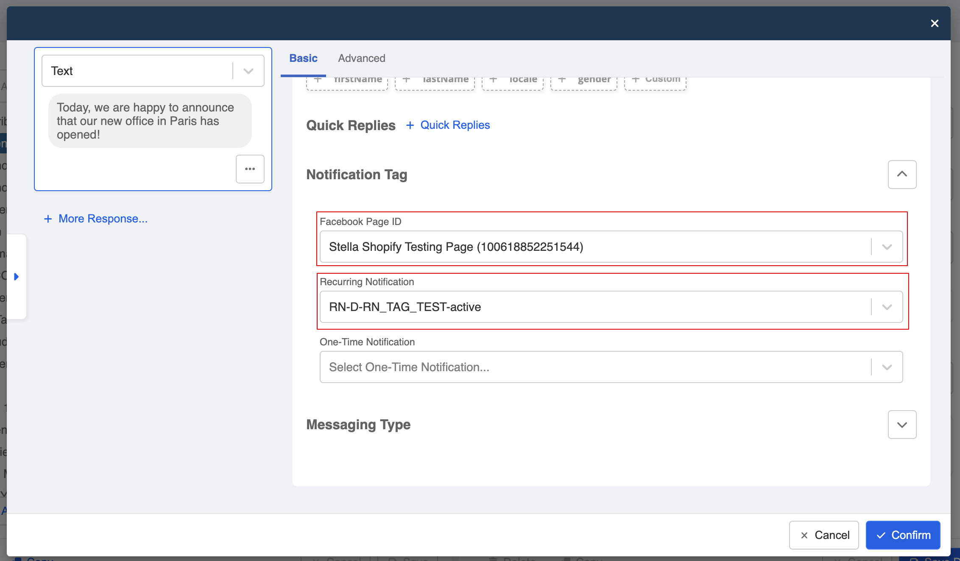Open the One-Time Notification select box

(611, 367)
